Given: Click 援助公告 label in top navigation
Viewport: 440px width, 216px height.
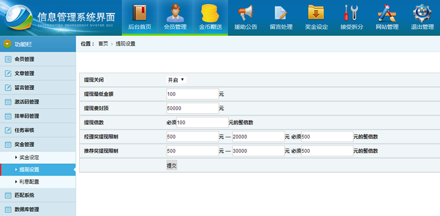Looking at the screenshot, I should pyautogui.click(x=246, y=27).
